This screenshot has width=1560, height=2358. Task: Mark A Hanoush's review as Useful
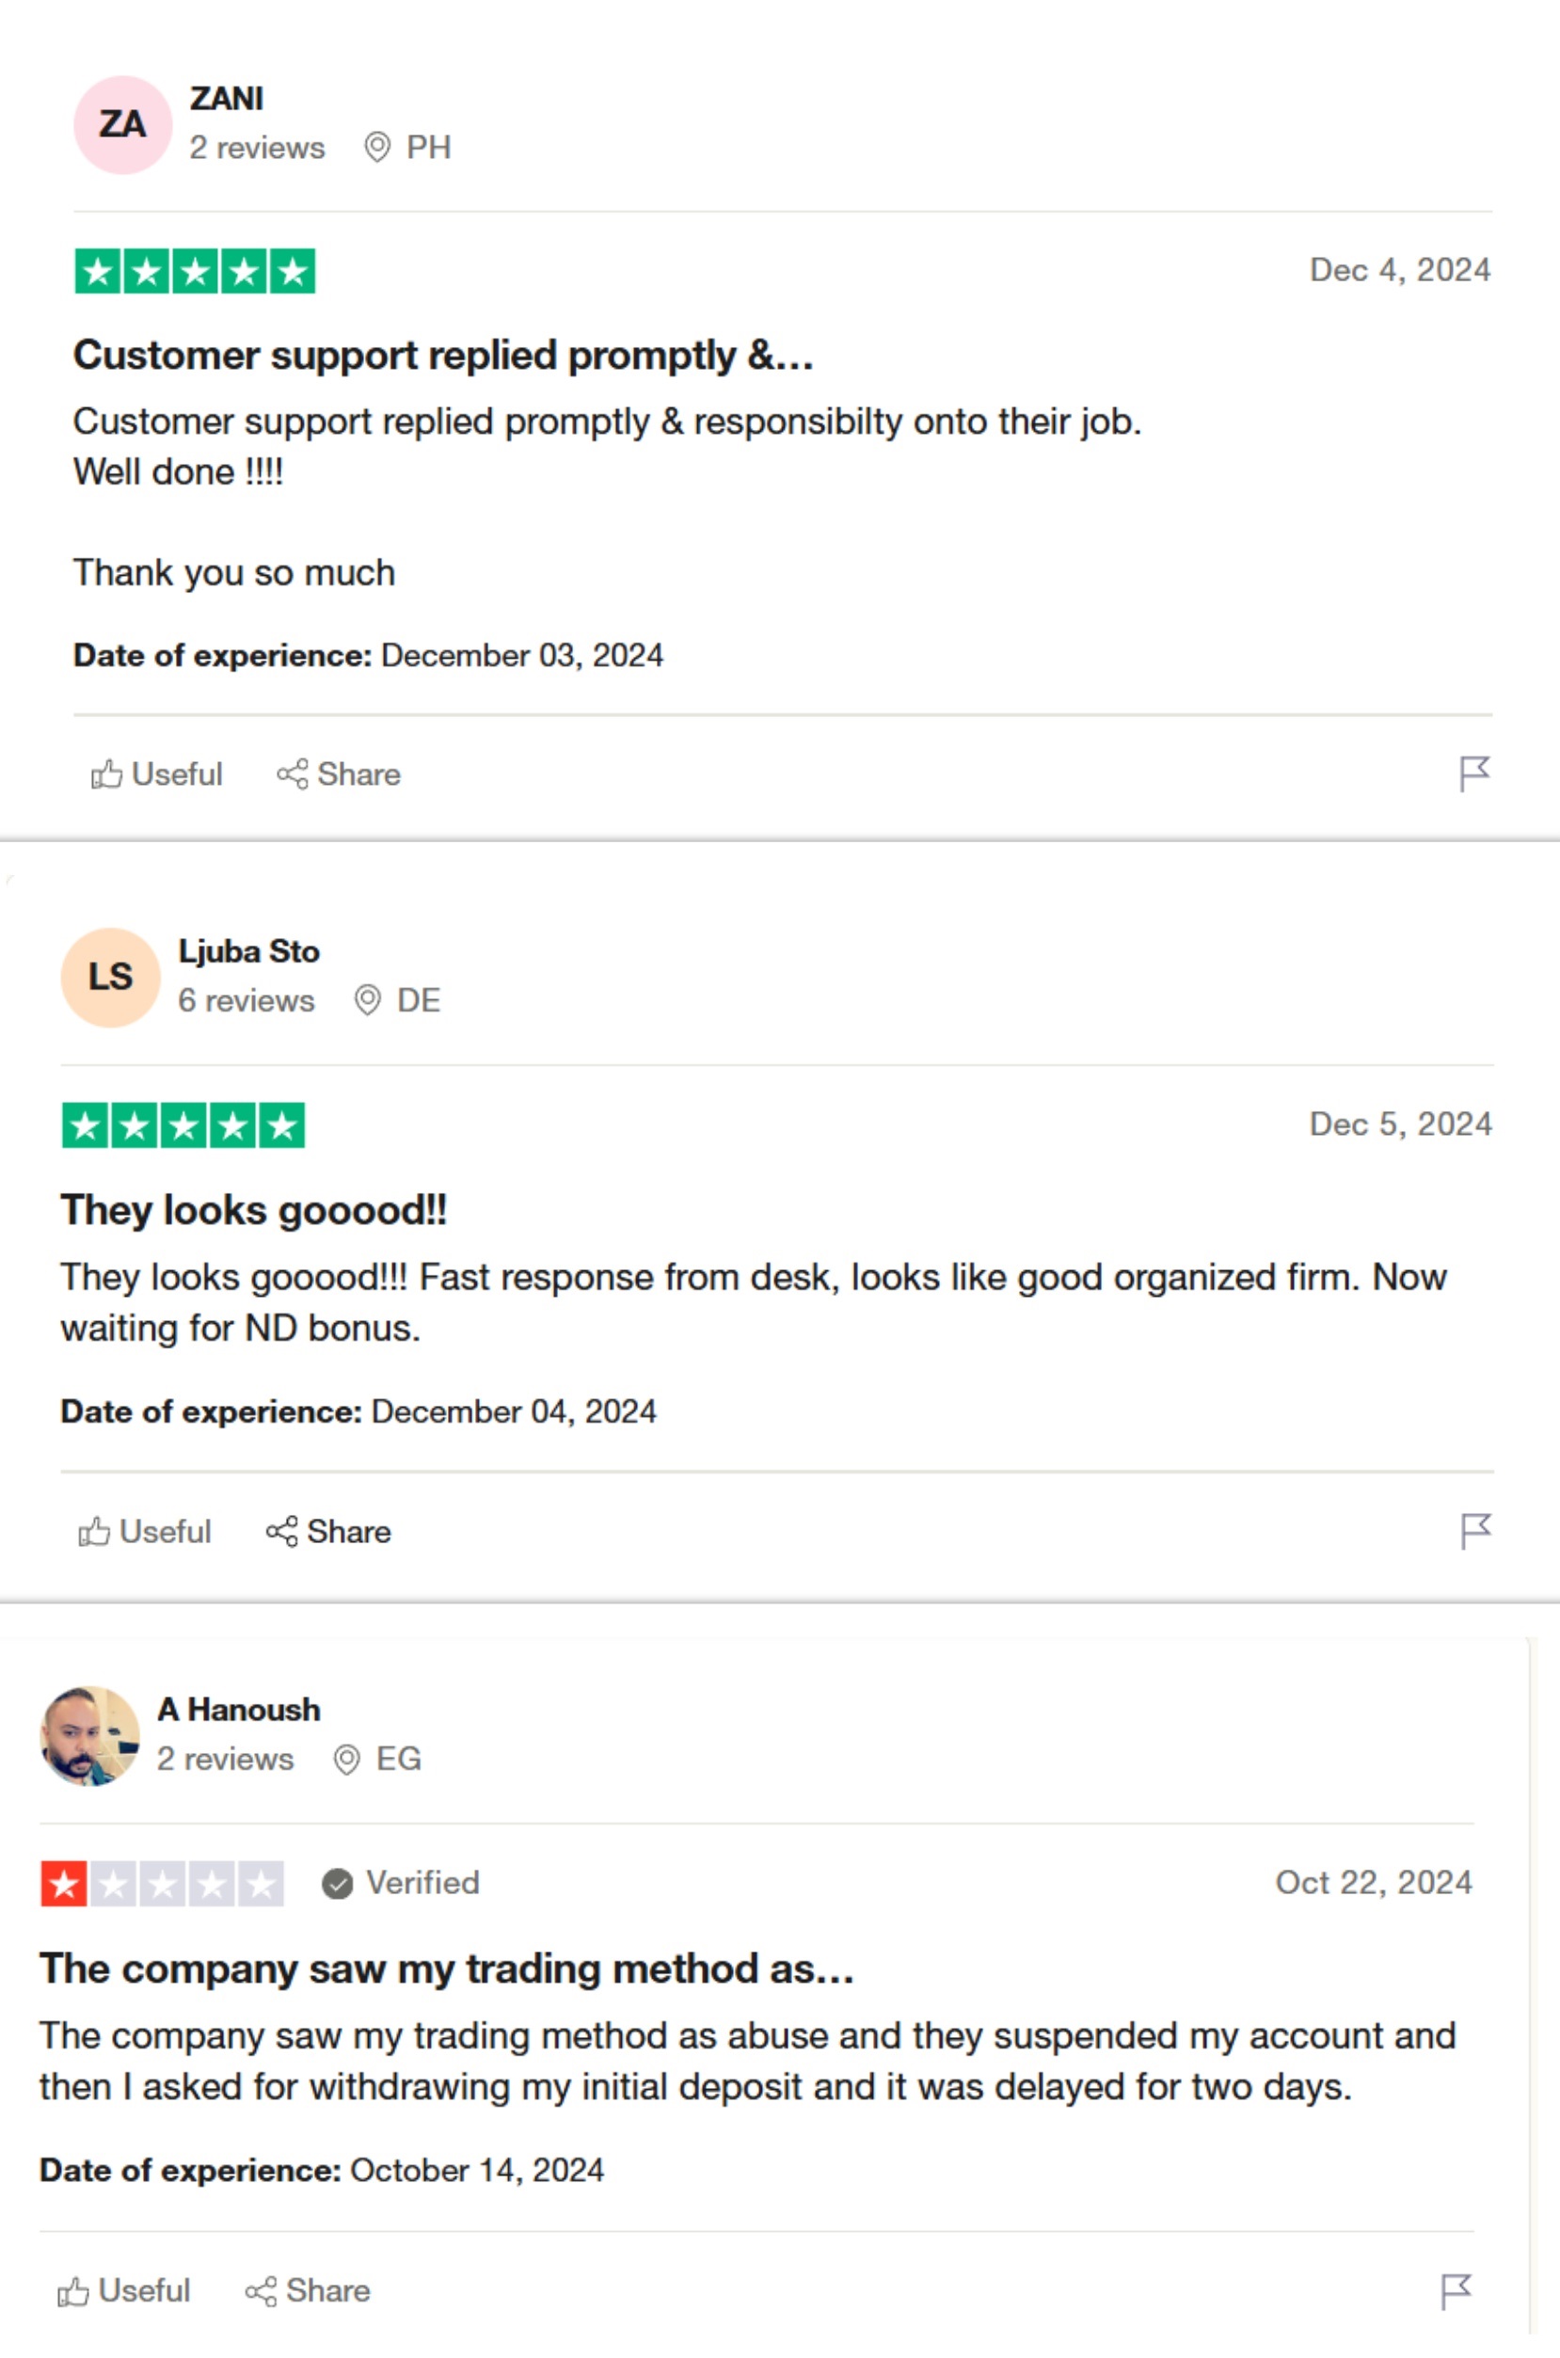point(123,2290)
